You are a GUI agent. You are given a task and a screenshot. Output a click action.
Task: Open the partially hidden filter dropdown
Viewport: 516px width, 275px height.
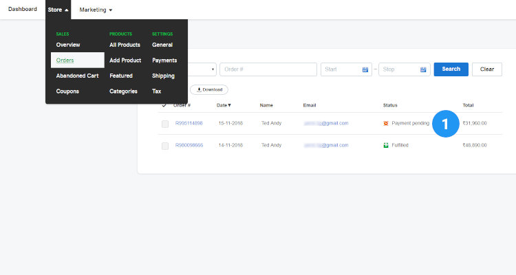202,69
